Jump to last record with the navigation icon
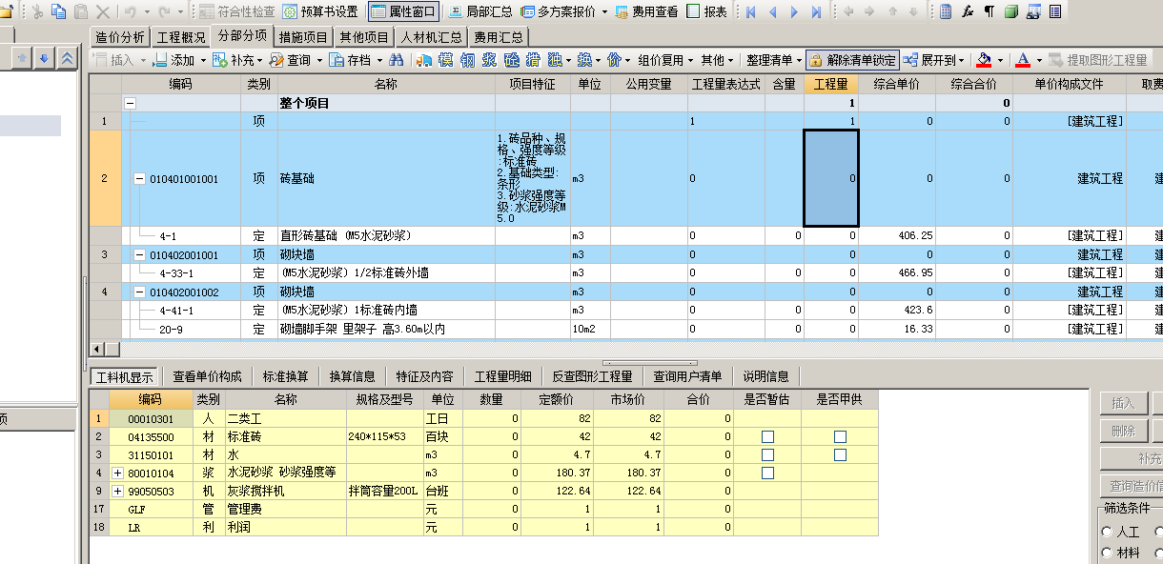The width and height of the screenshot is (1163, 564). (x=817, y=11)
